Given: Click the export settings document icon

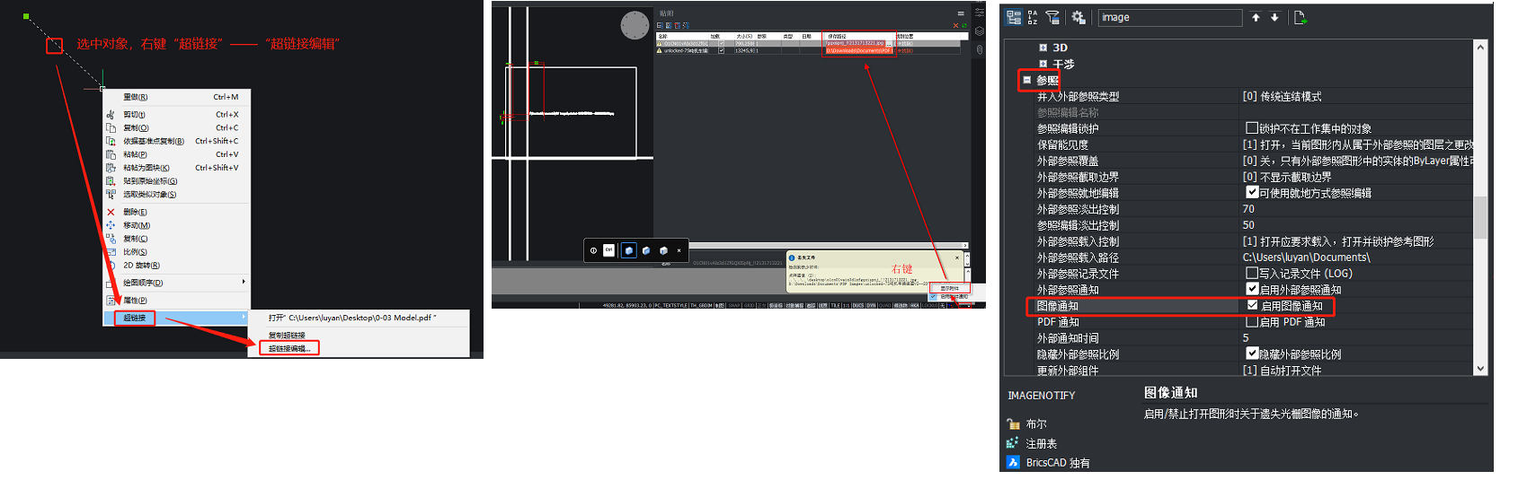Looking at the screenshot, I should pyautogui.click(x=1300, y=17).
